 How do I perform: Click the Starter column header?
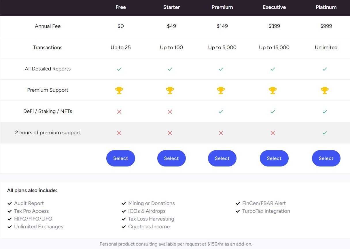pos(171,7)
